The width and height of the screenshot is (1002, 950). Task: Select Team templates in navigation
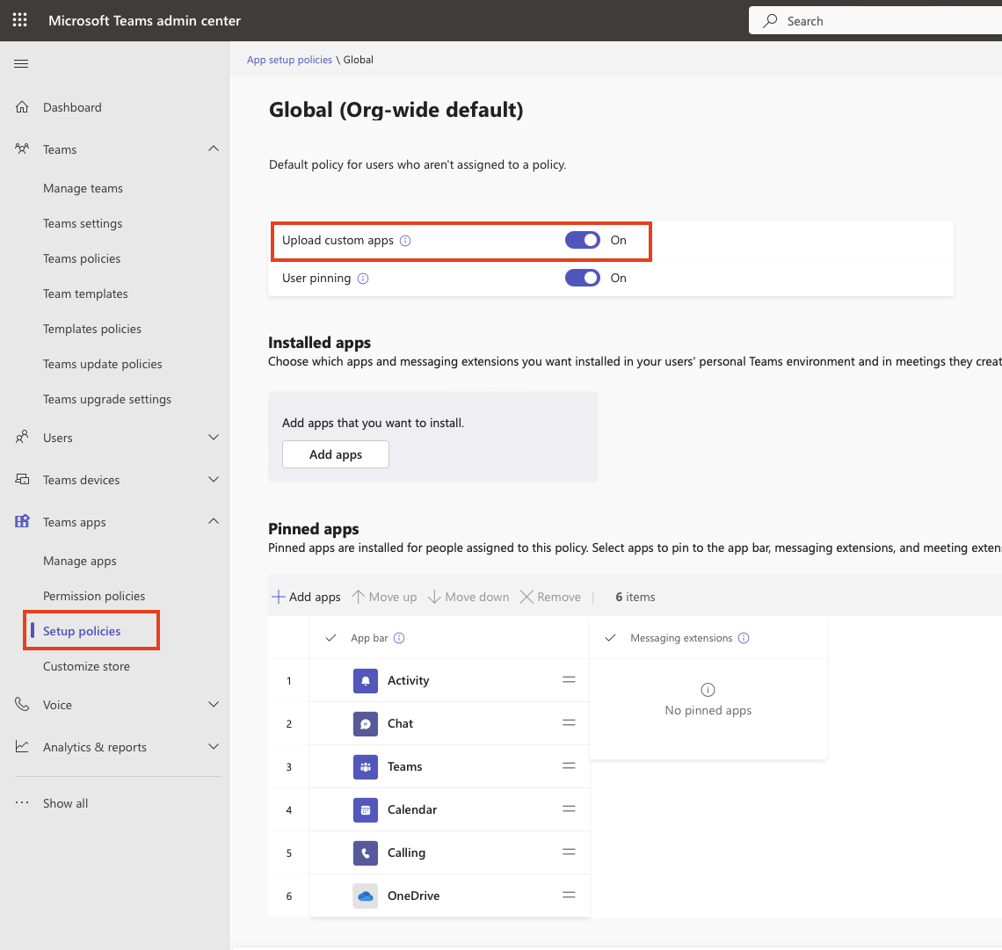tap(85, 294)
